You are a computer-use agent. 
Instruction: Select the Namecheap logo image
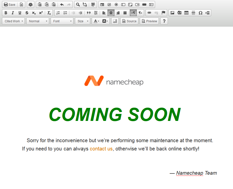tap(114, 81)
